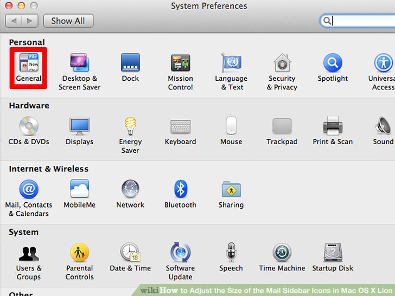
Task: Open Mission Control preferences
Action: pyautogui.click(x=180, y=72)
